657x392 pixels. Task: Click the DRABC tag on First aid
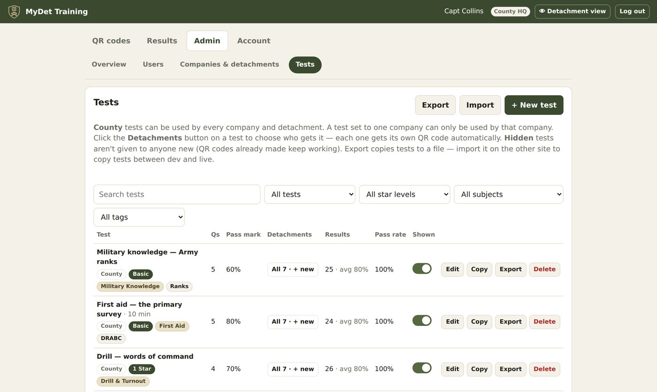click(111, 339)
